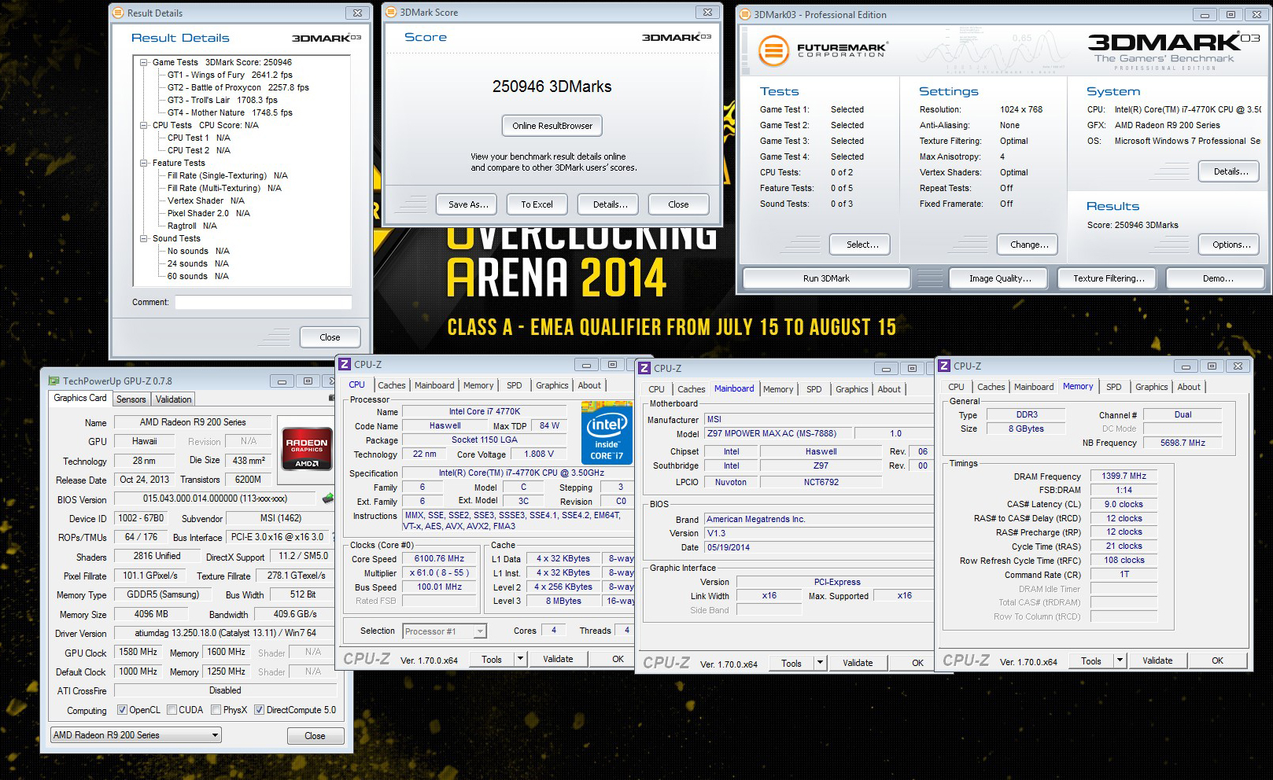
Task: Click Close in the Result Details window
Action: 330,337
